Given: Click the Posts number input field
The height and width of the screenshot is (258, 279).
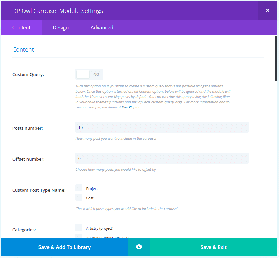Looking at the screenshot, I should (x=162, y=127).
